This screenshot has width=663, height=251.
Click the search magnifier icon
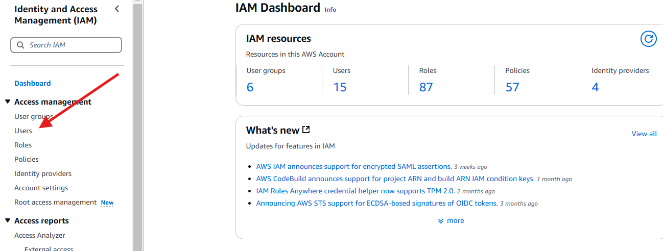21,45
